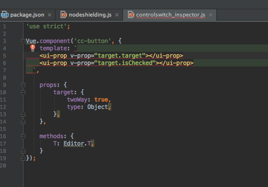Collapse the props block fold on line 9

[23, 85]
